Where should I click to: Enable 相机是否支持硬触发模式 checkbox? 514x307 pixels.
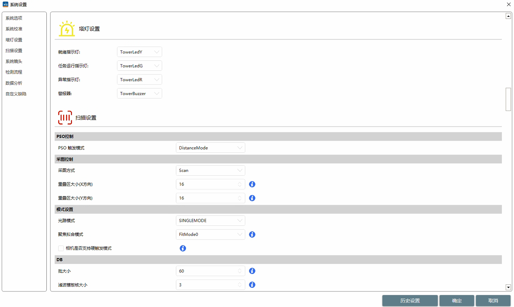click(x=61, y=248)
